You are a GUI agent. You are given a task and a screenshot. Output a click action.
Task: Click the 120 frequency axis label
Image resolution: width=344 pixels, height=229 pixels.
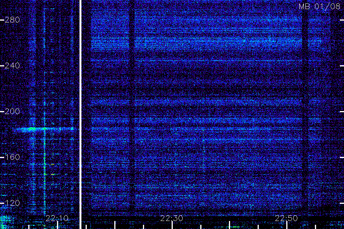12,203
